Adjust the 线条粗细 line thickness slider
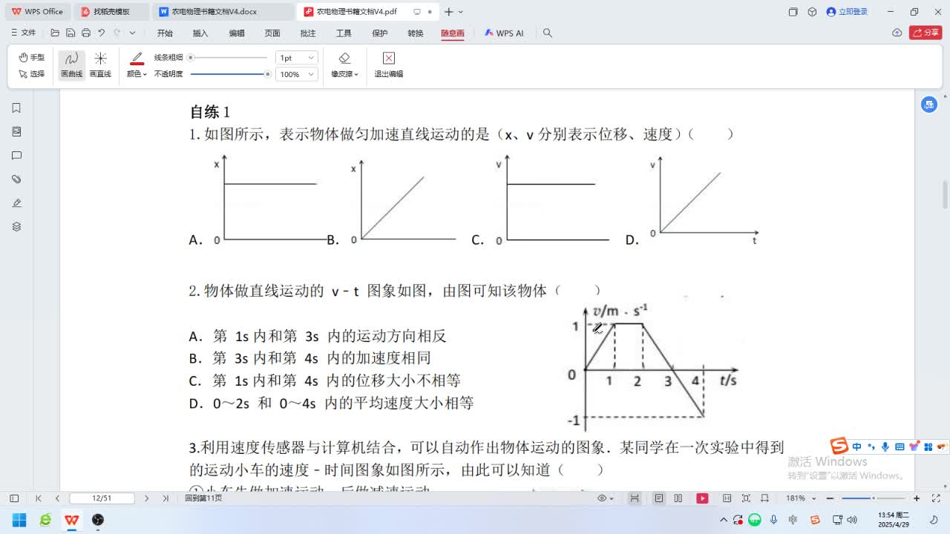 pos(228,57)
